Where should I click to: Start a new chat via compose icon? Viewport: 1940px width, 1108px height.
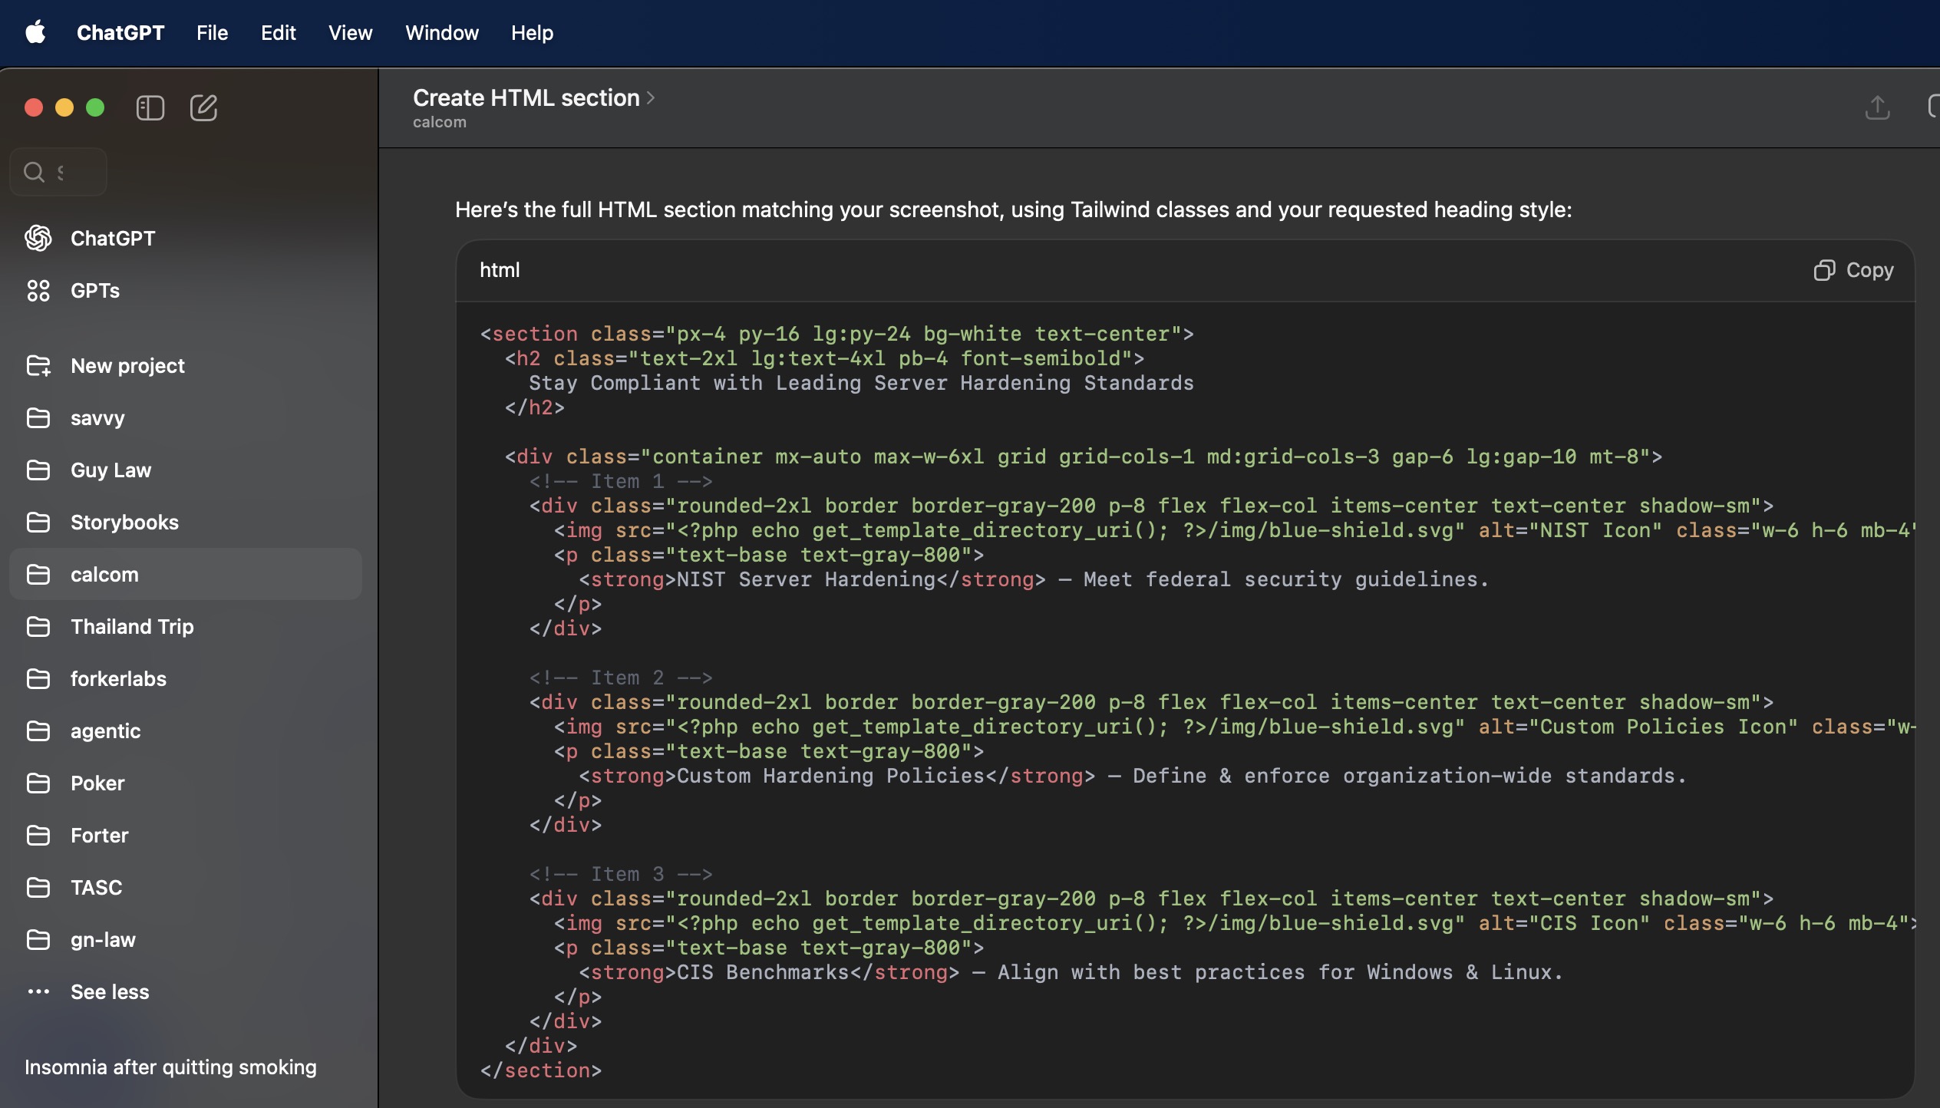click(203, 108)
